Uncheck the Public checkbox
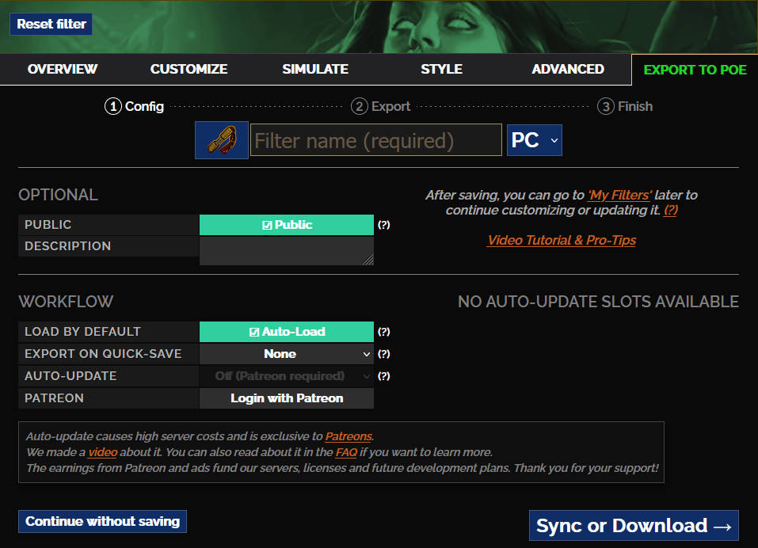Screen dimensions: 758x548 coord(287,225)
